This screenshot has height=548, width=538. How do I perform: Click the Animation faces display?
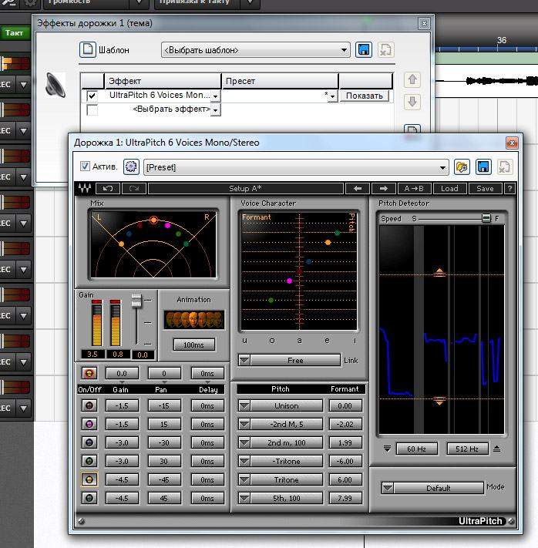(x=194, y=319)
